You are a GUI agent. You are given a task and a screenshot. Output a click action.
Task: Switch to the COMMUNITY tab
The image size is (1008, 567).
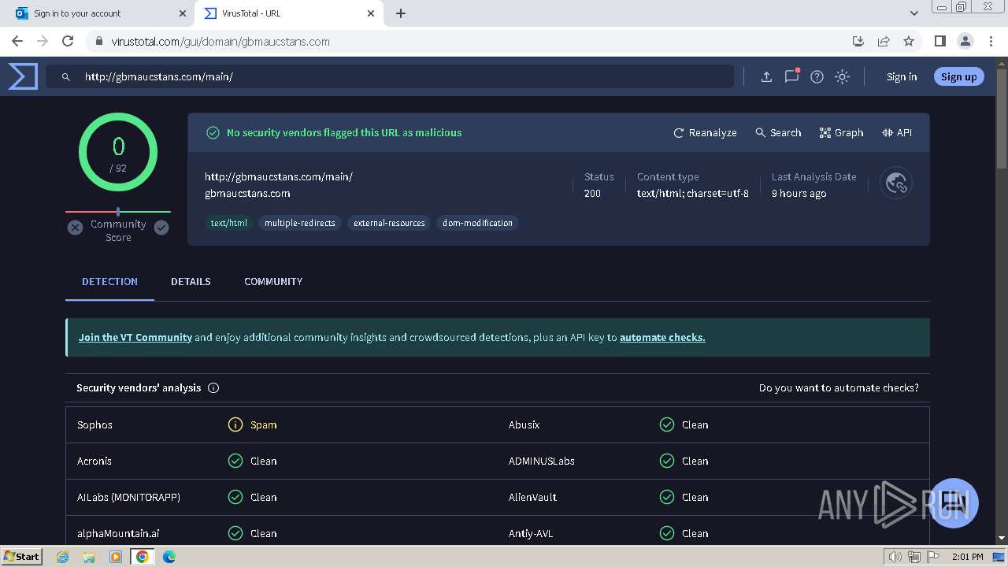point(273,281)
